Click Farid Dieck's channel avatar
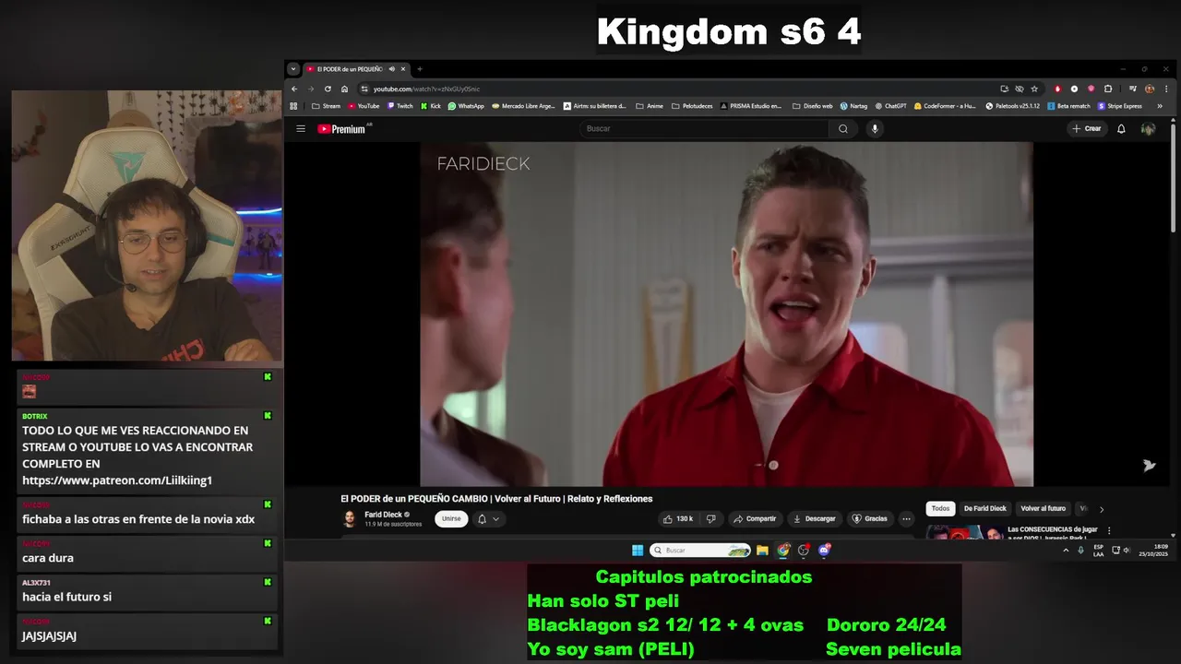Screen dimensions: 1181x664 point(350,519)
